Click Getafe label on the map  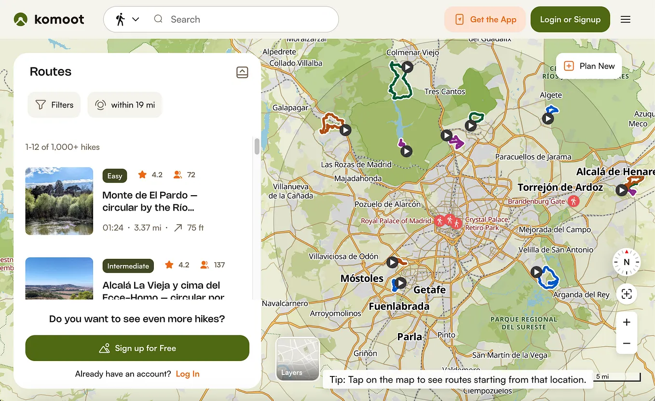tap(429, 290)
